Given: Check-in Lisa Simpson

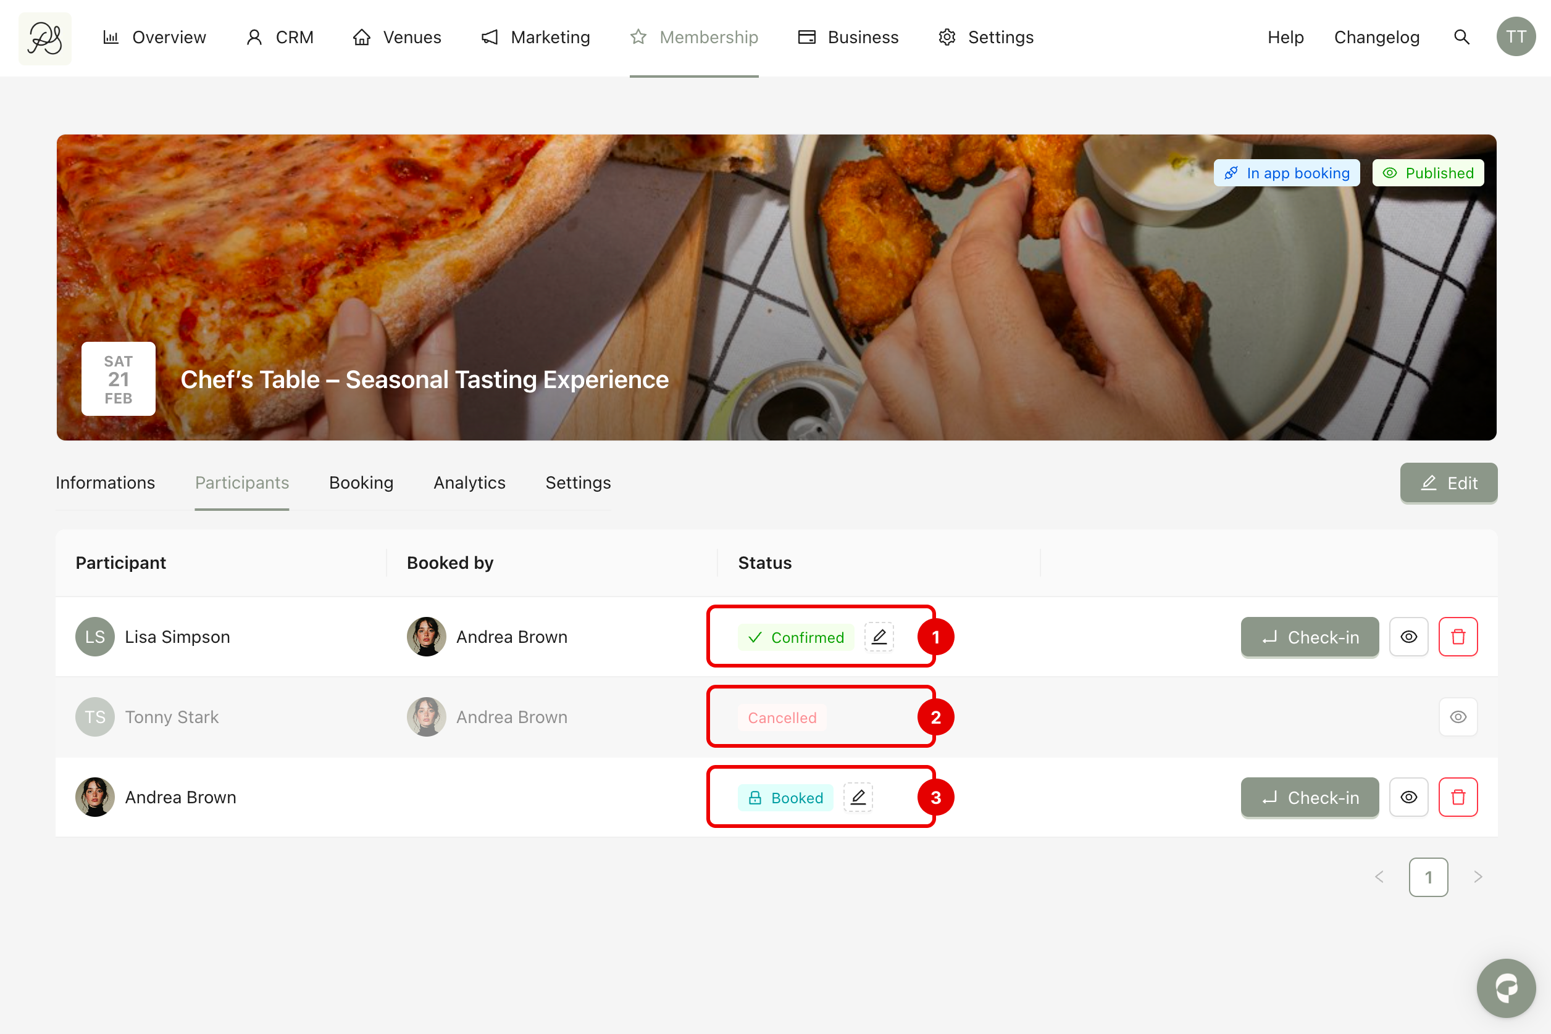Looking at the screenshot, I should point(1310,637).
